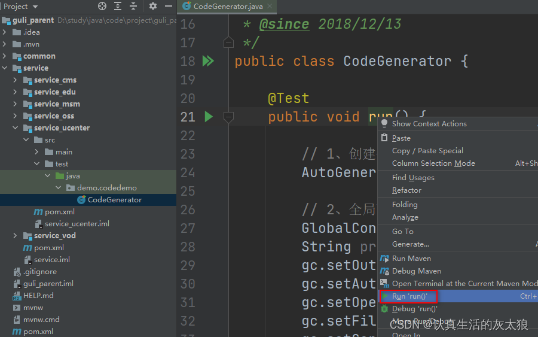
Task: Click the locate/select opened file target icon
Action: click(x=102, y=6)
